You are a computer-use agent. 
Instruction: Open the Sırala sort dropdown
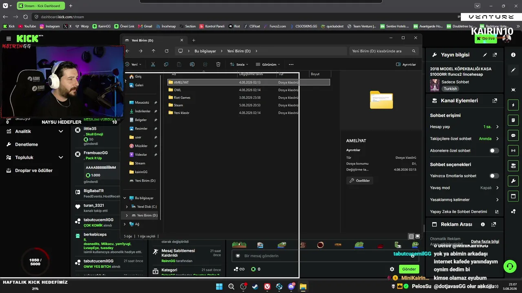tap(239, 64)
